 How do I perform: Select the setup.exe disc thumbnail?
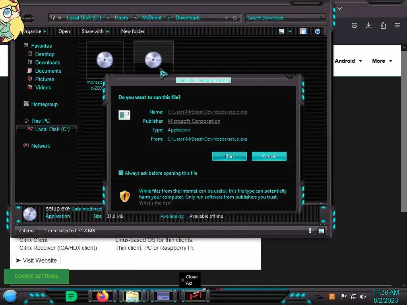(153, 60)
